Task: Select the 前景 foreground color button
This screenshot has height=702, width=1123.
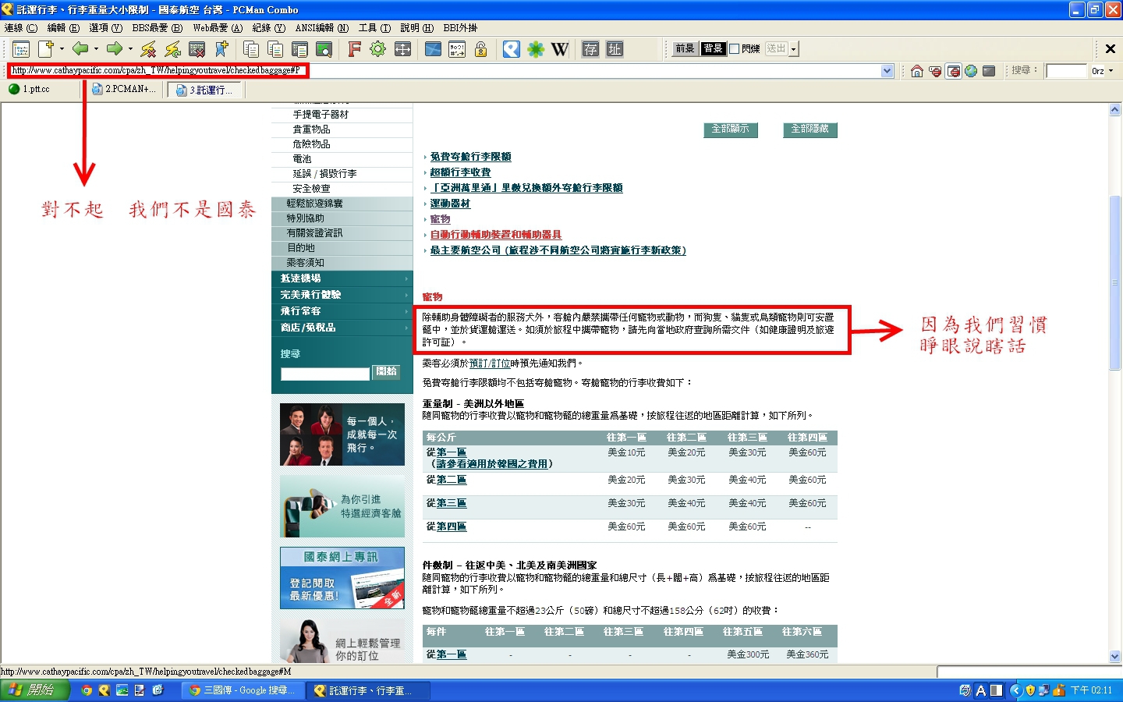Action: (685, 48)
